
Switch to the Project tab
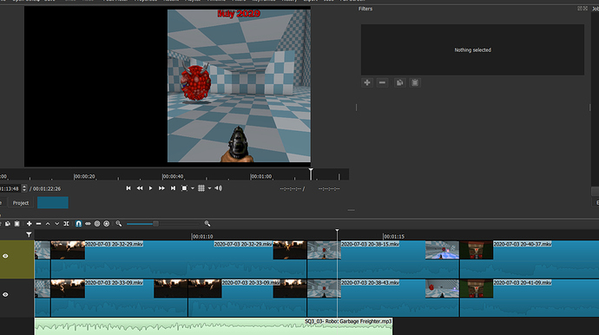click(x=21, y=203)
